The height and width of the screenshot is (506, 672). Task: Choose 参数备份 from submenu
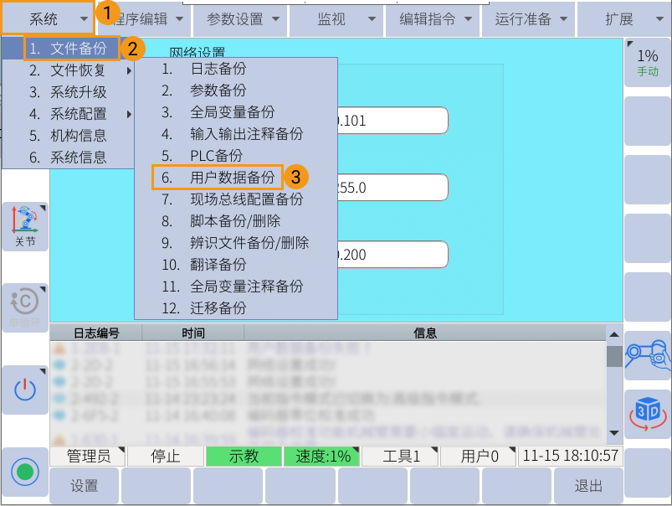pyautogui.click(x=236, y=90)
